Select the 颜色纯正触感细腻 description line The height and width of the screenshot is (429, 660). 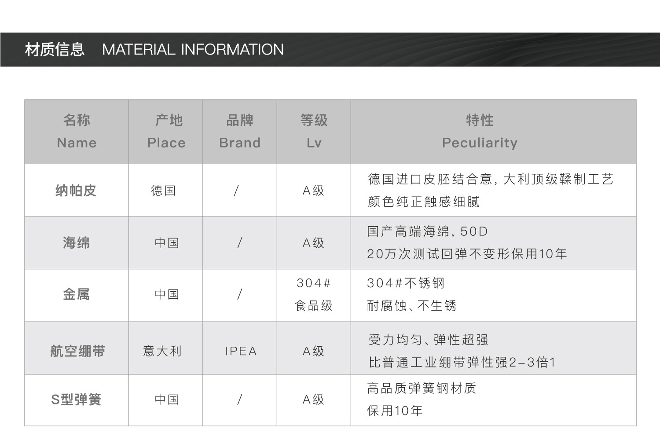[424, 202]
